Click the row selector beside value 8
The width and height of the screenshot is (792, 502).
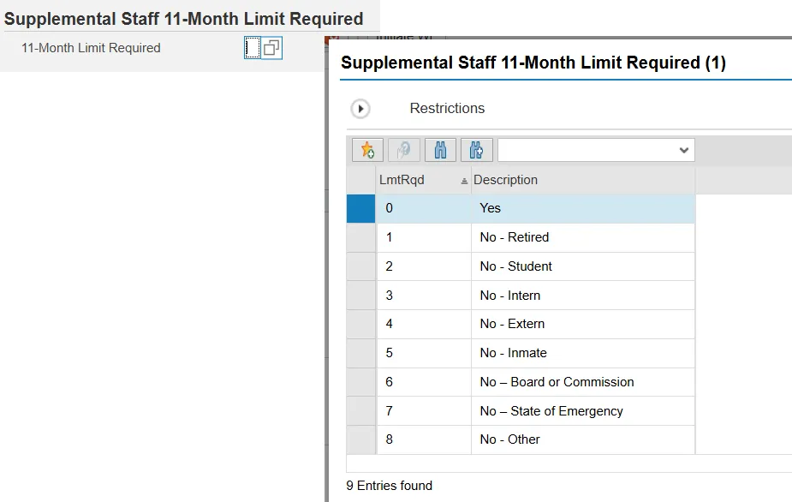(360, 439)
